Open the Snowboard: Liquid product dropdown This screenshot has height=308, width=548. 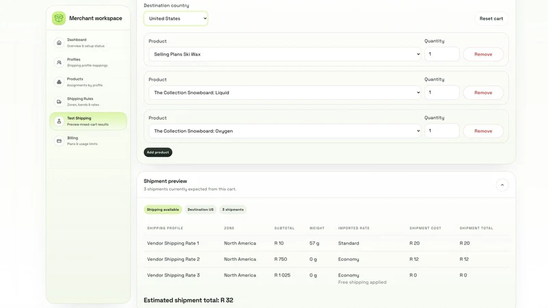click(x=285, y=92)
